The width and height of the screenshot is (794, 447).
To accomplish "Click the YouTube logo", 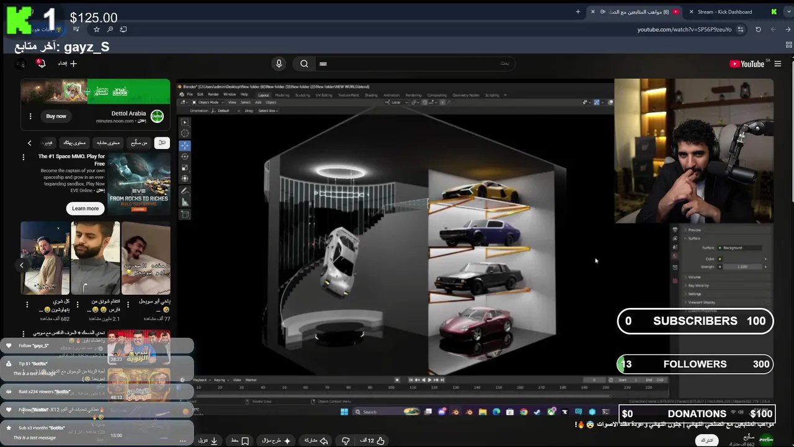I will [x=747, y=64].
